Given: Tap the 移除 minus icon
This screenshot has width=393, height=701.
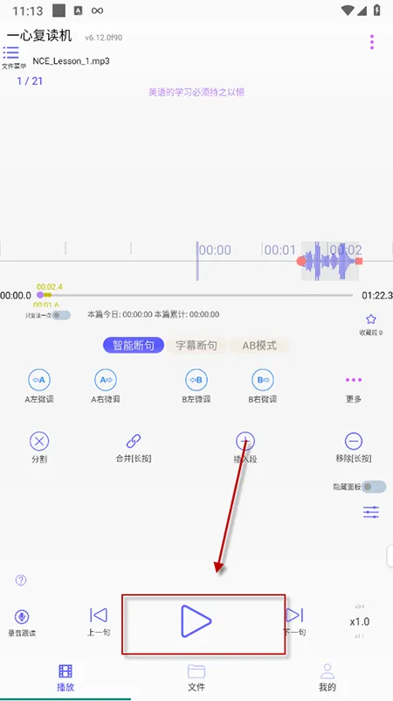Looking at the screenshot, I should pyautogui.click(x=354, y=441).
